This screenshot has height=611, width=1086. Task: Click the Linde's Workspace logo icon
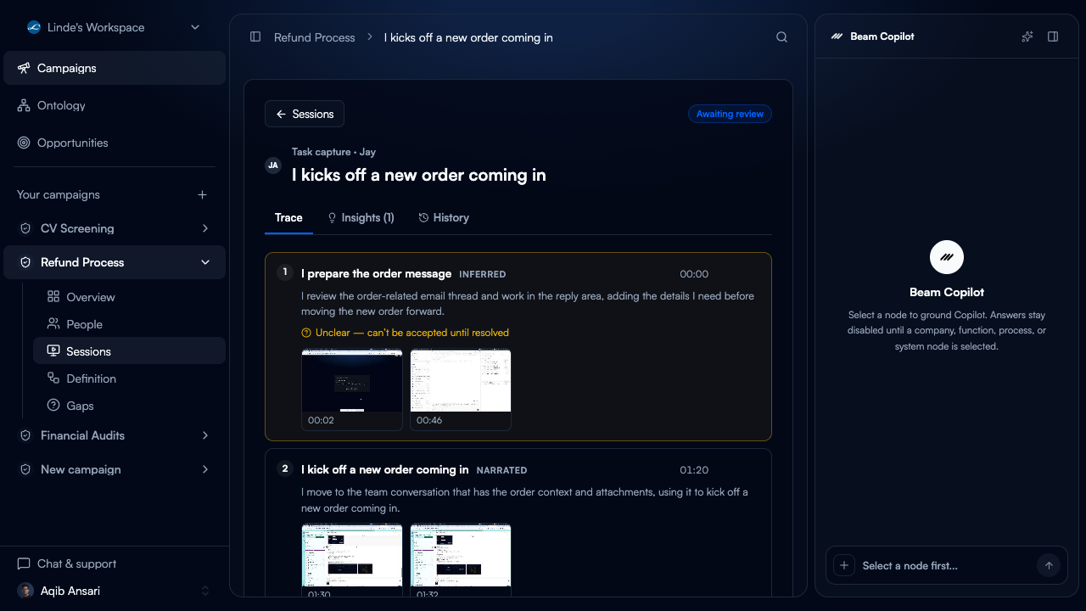pos(34,27)
